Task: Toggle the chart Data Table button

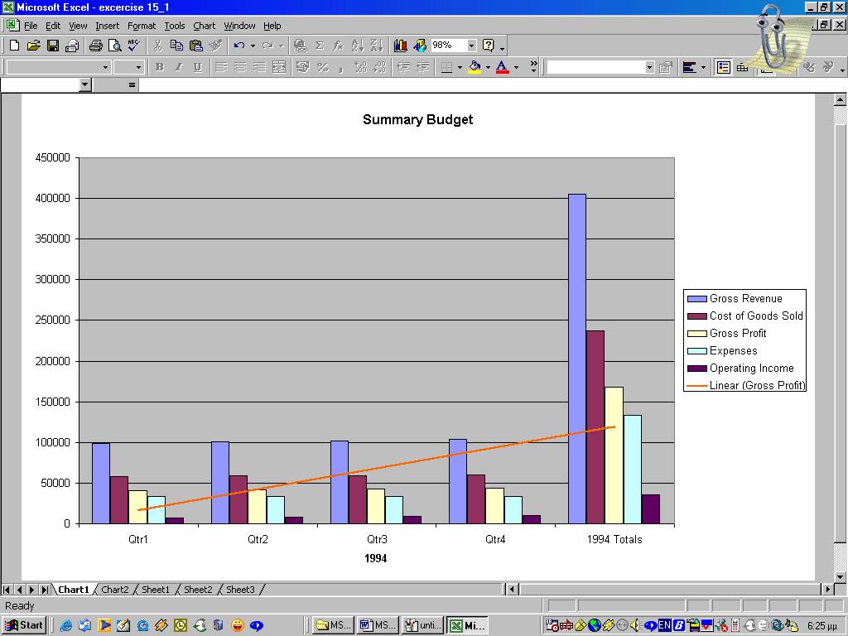Action: 743,67
